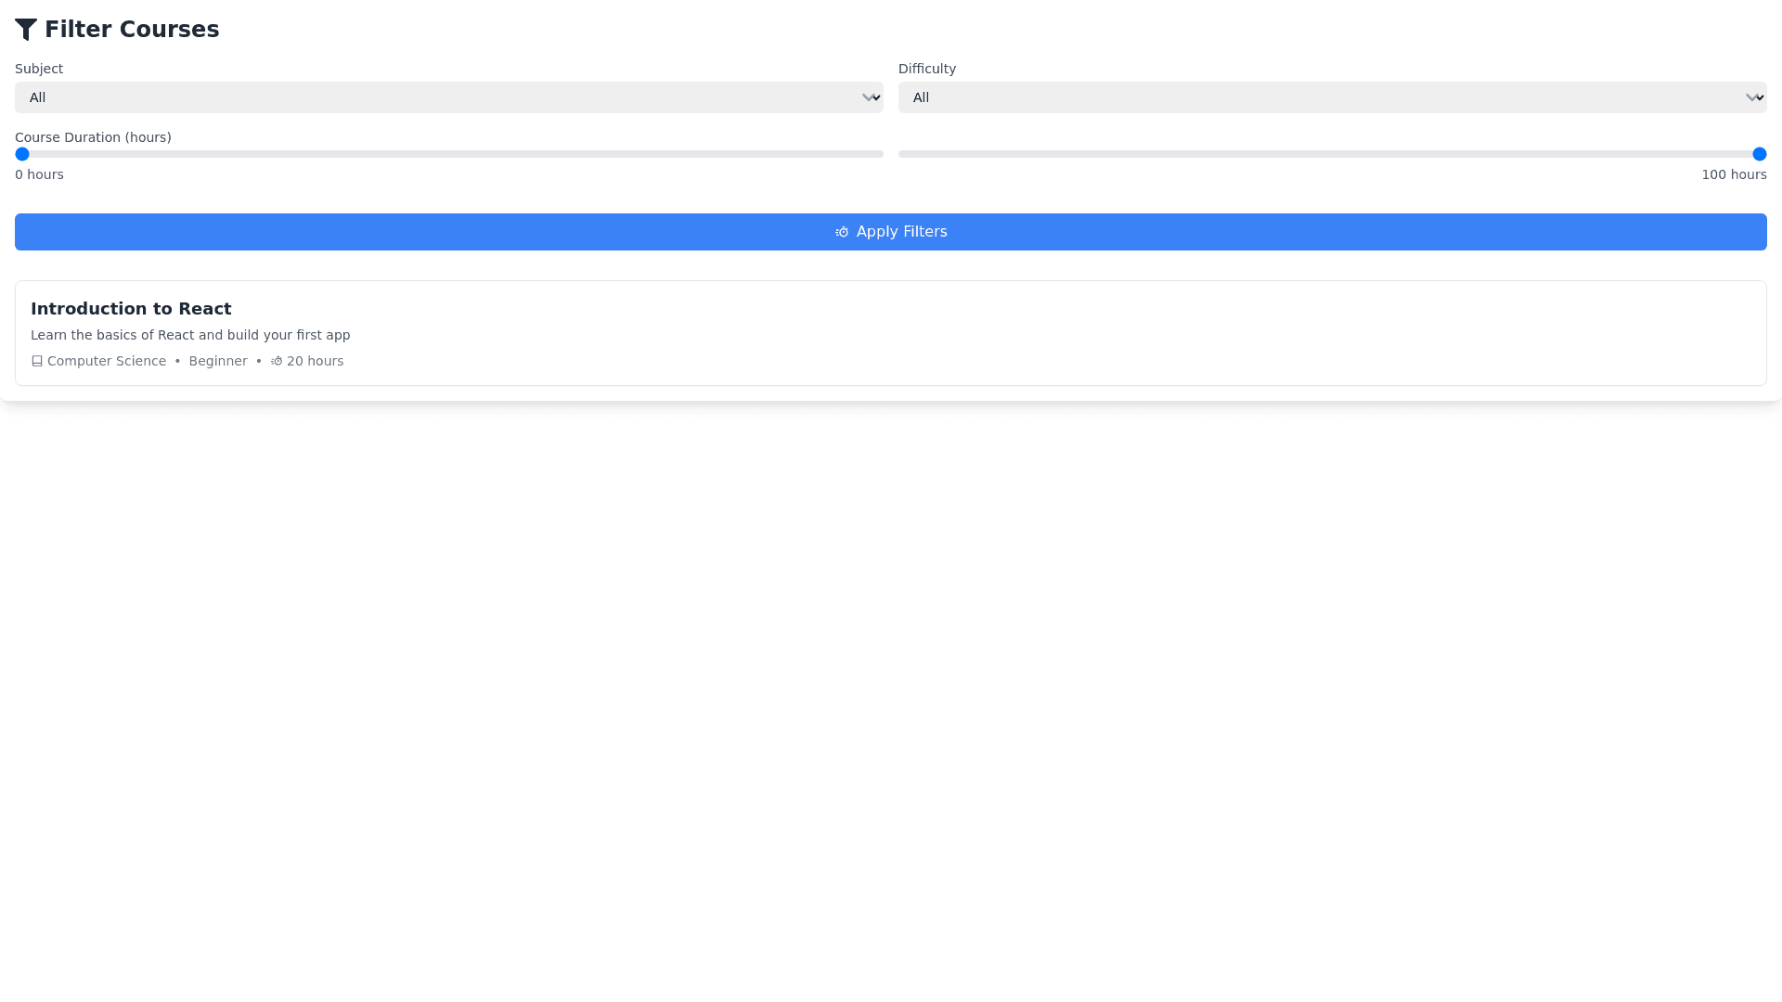Click the Computer Science subject tag

(107, 361)
